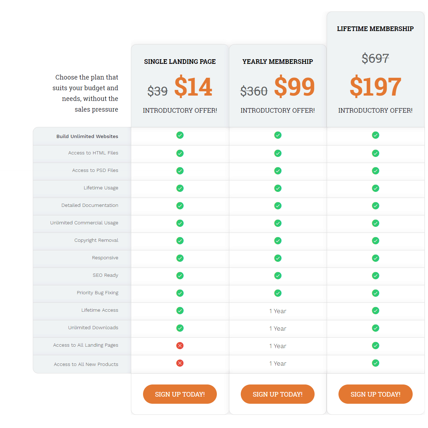The height and width of the screenshot is (428, 428).
Task: Click the checkmark for Priority Bug Fixing under Lifetime Membership
Action: click(375, 293)
